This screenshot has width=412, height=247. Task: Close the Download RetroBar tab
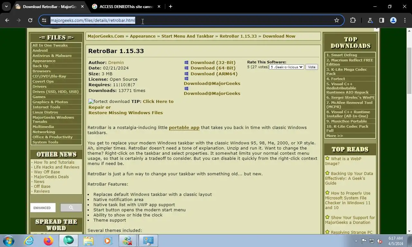pyautogui.click(x=82, y=6)
